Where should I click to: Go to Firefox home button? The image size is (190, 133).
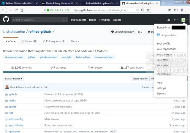coord(22,10)
